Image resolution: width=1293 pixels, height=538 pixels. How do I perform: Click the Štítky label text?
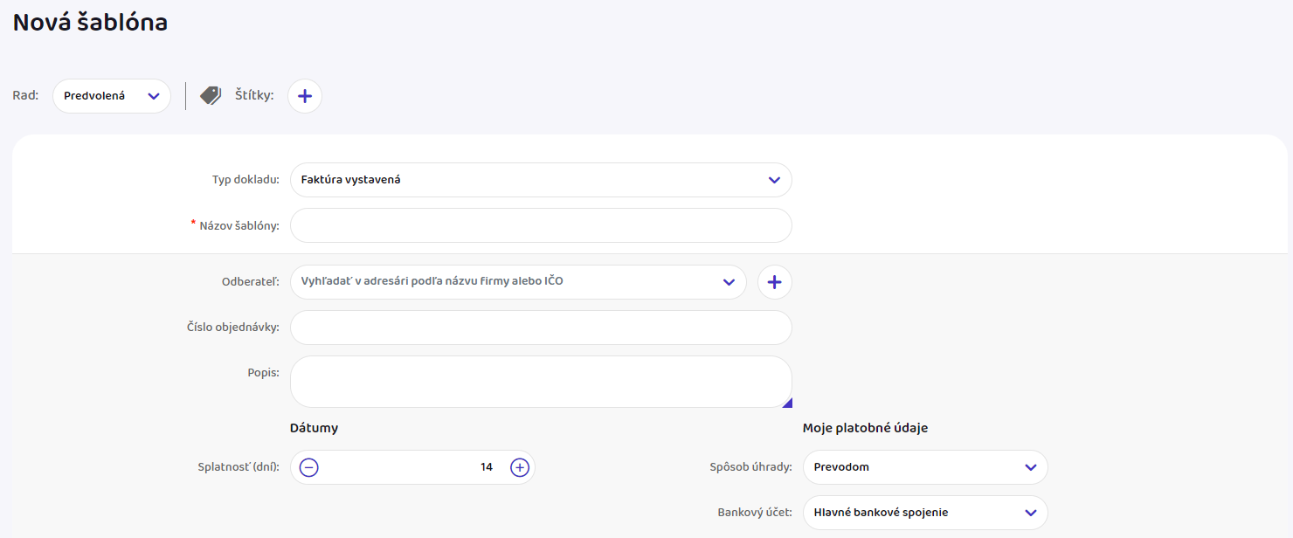coord(254,96)
